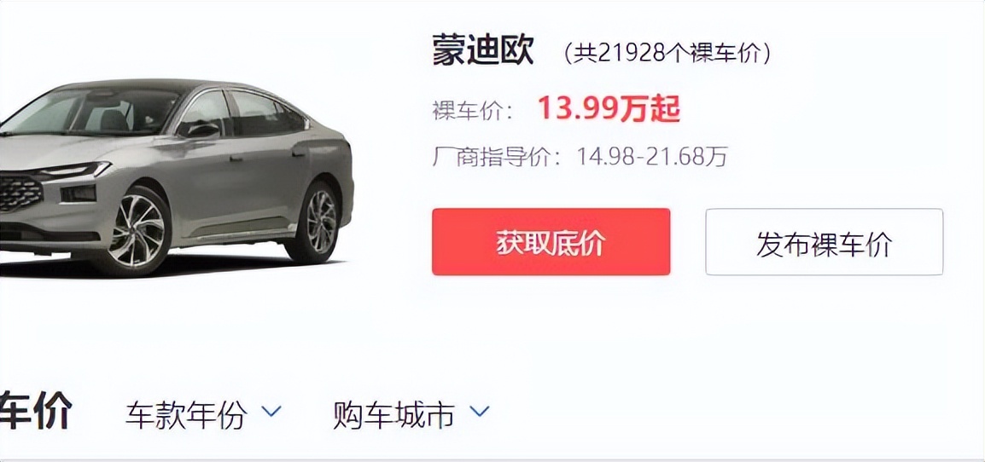Open the 车款年份 filter dropdown

click(x=204, y=415)
